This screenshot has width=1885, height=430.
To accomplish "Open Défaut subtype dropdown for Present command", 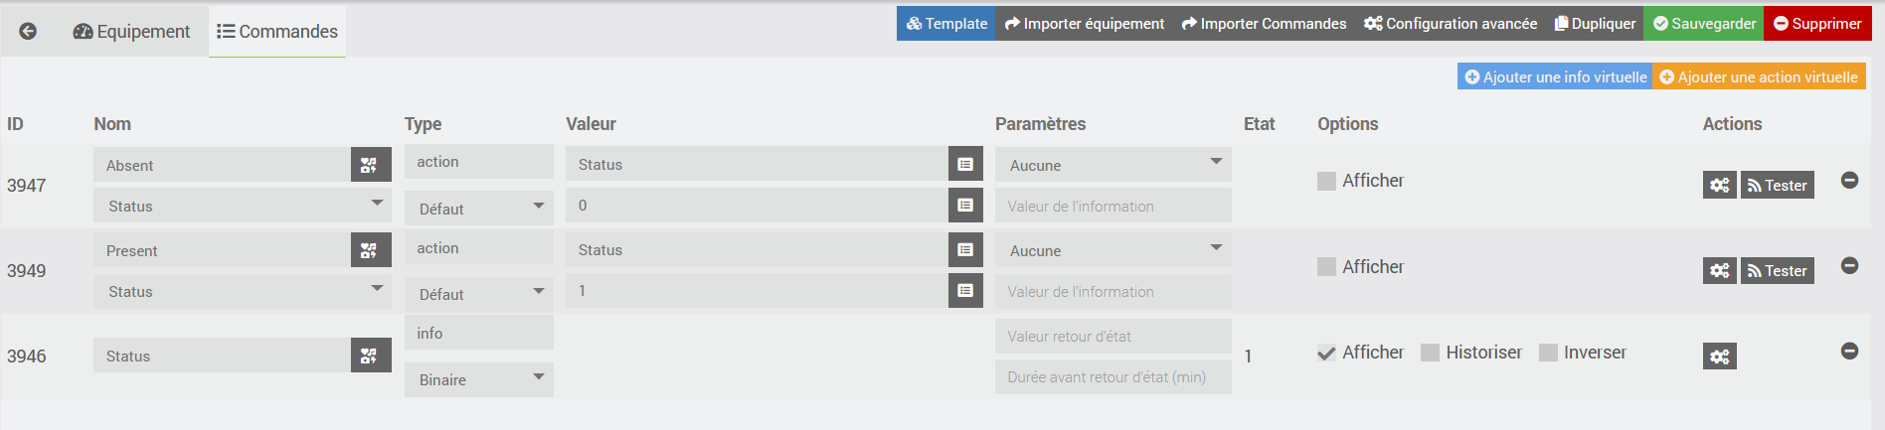I will pyautogui.click(x=478, y=294).
